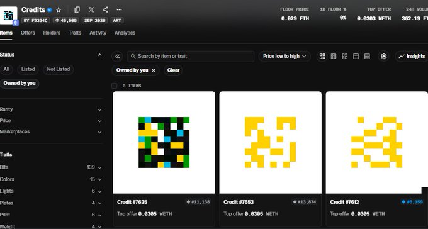Expand the Marketplaces filter
The image size is (428, 229).
51,132
